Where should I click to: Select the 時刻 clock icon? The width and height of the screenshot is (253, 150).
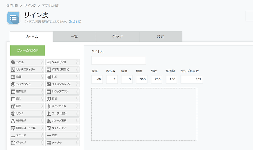(x=49, y=99)
